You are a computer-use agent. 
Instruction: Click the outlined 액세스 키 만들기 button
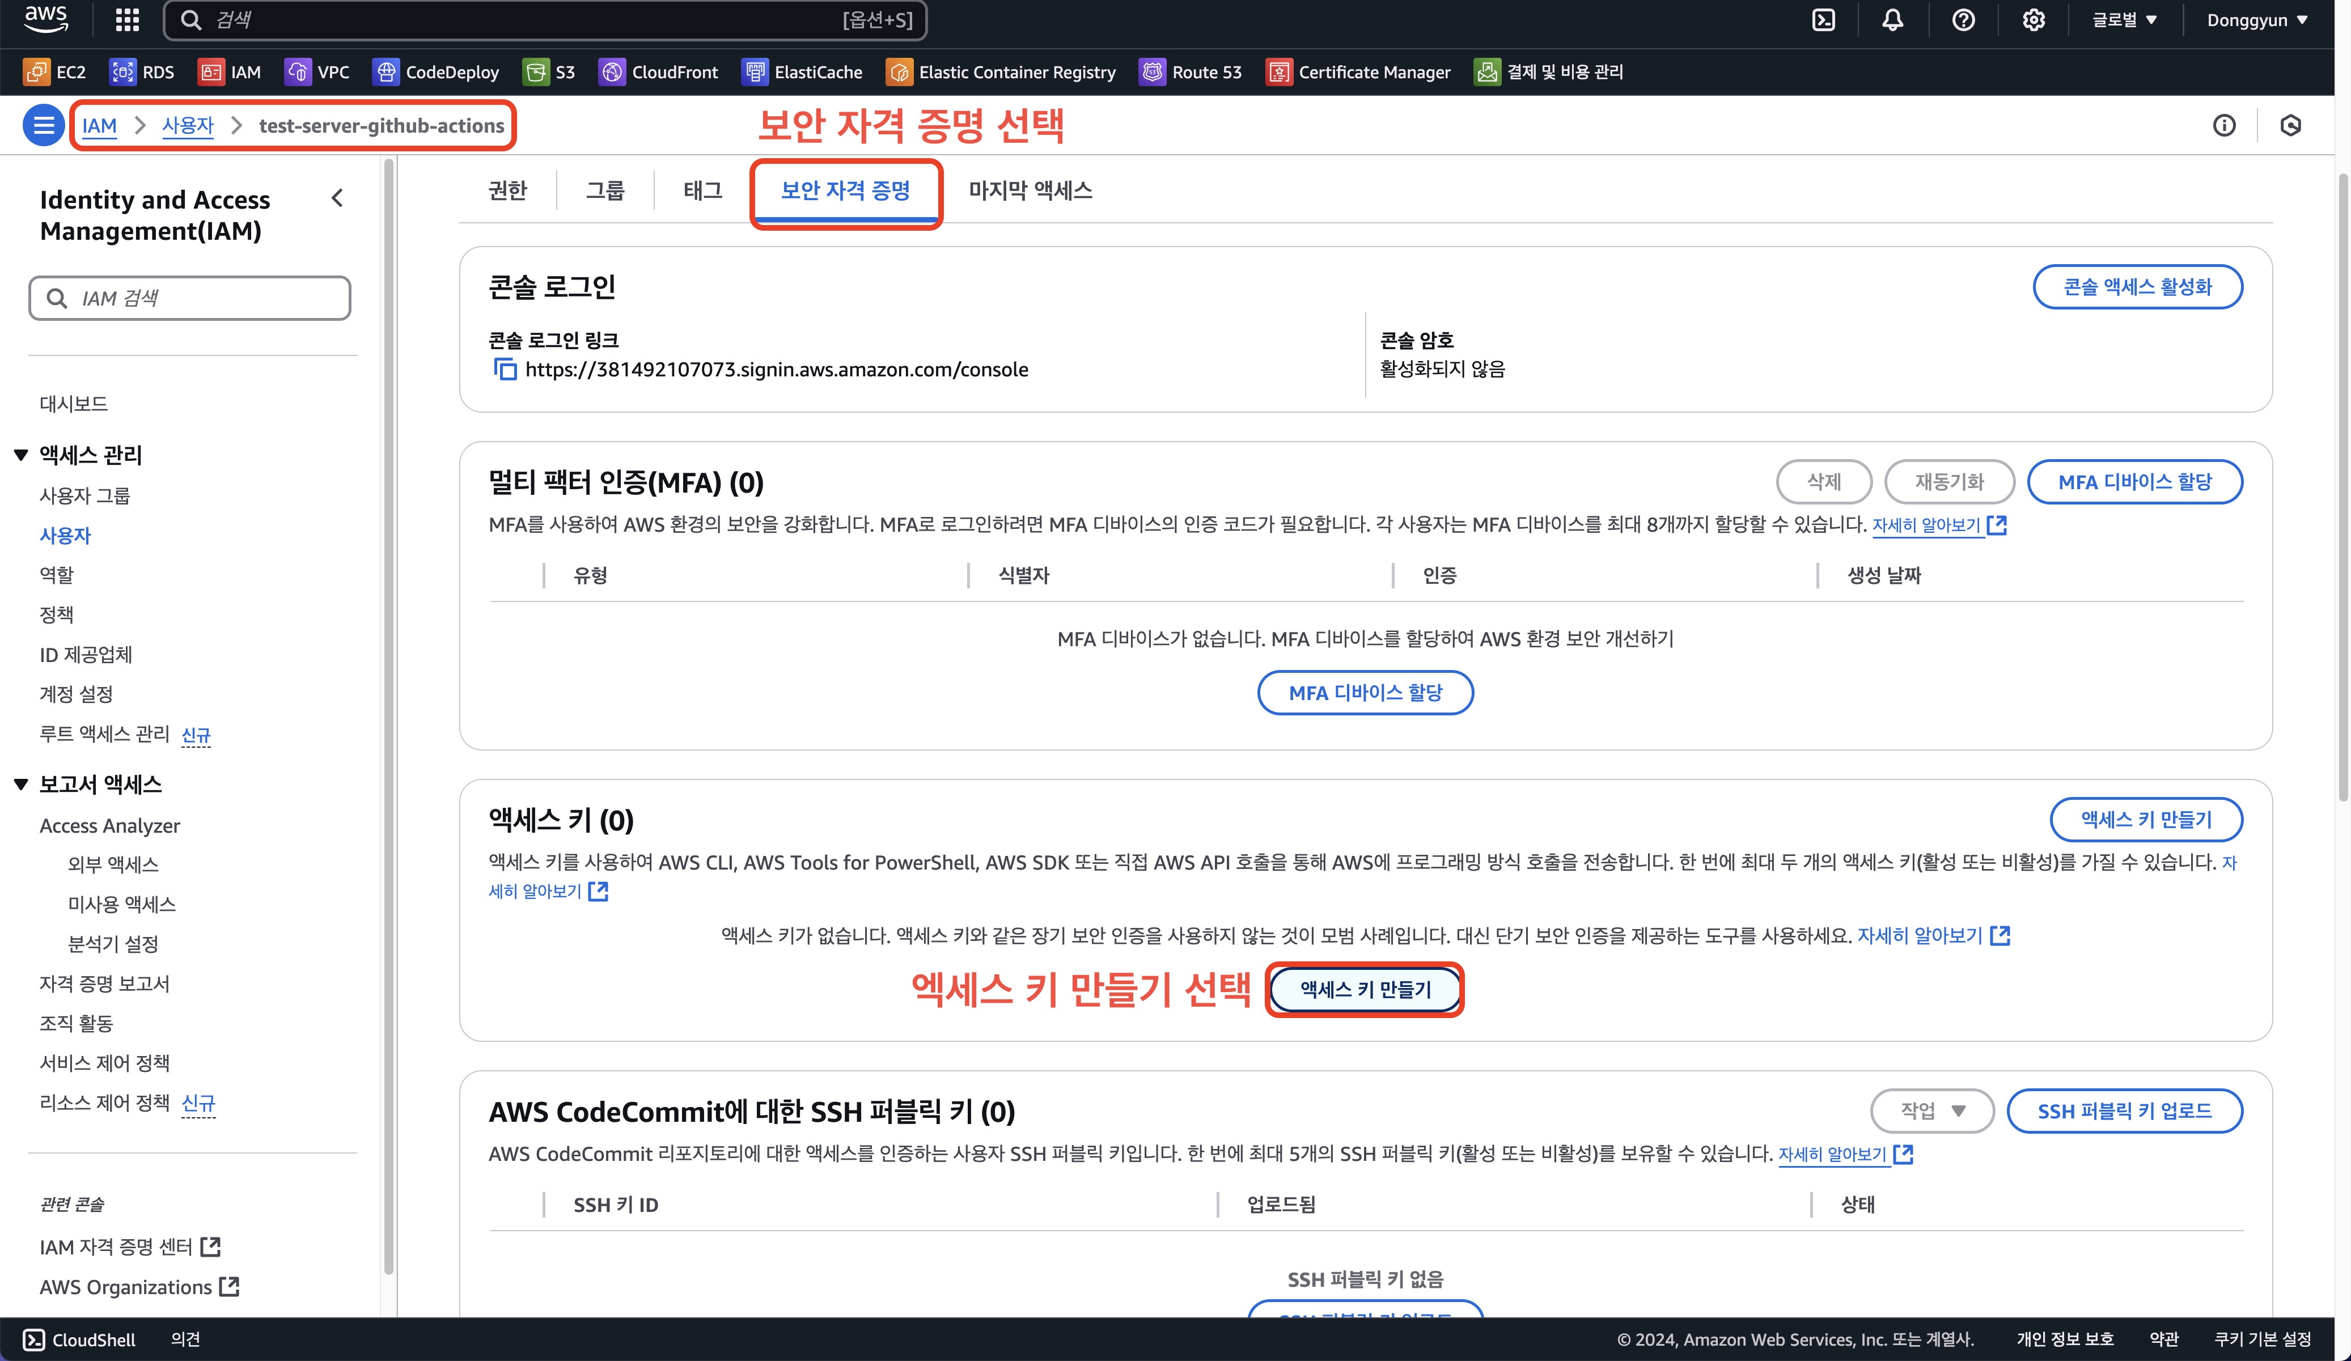pos(2146,819)
